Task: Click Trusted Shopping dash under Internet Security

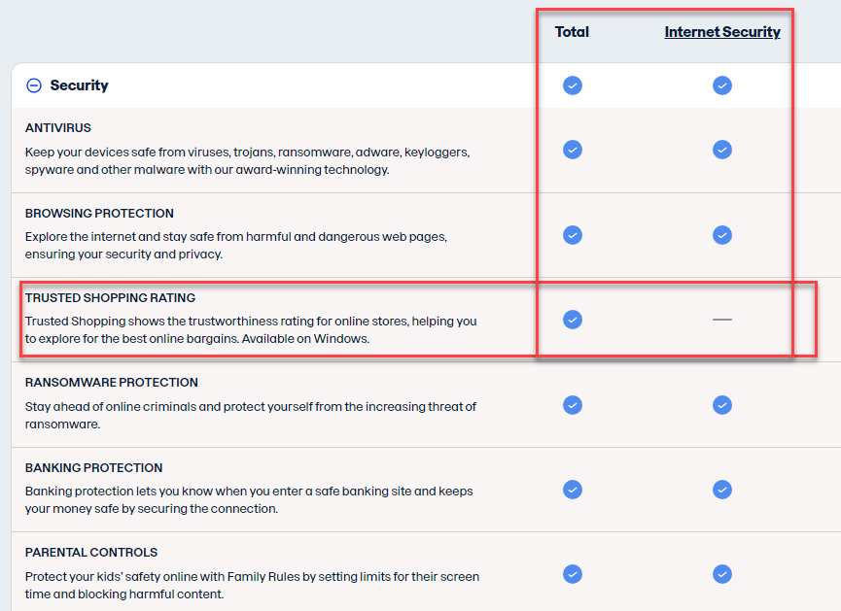Action: tap(721, 320)
